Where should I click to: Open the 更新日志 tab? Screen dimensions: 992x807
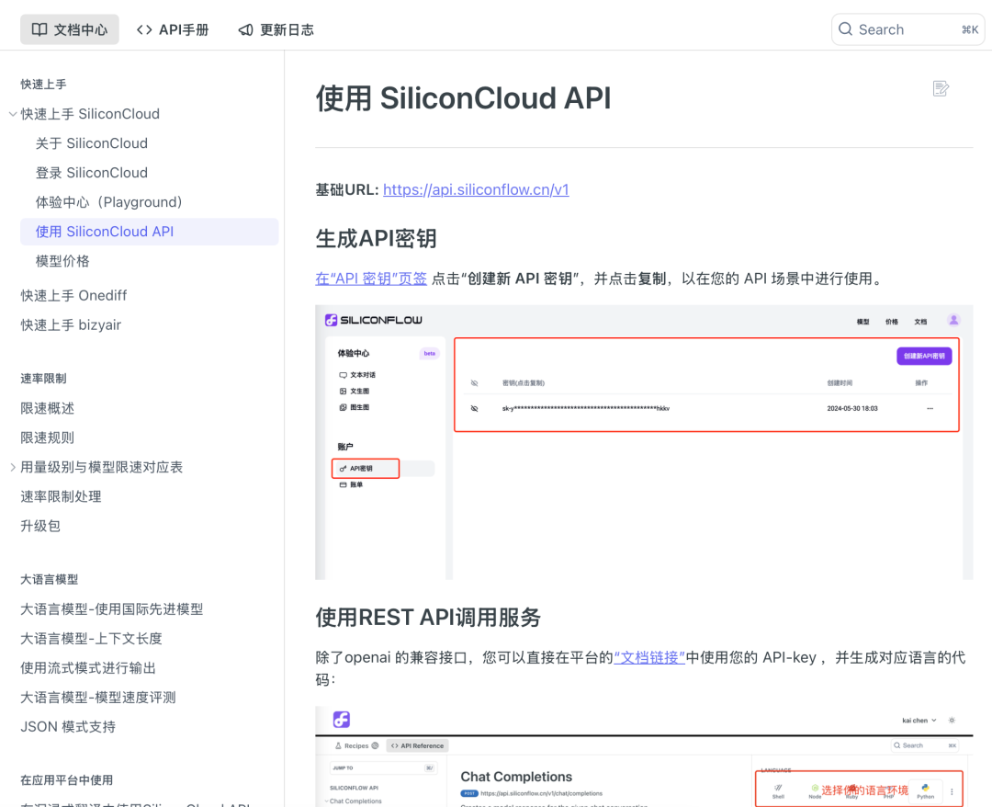tap(276, 29)
